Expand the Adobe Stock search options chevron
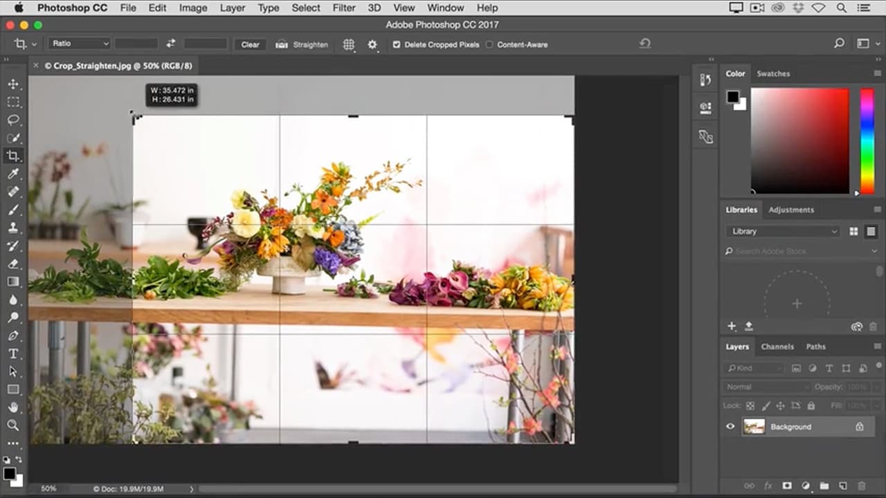The height and width of the screenshot is (498, 886). coord(874,251)
